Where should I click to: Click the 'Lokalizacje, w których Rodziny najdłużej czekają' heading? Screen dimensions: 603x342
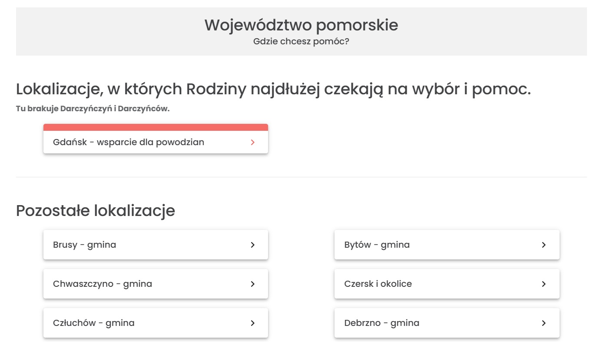[x=273, y=89]
